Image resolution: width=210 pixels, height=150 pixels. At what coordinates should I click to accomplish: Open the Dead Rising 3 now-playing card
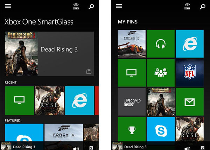tap(49, 54)
